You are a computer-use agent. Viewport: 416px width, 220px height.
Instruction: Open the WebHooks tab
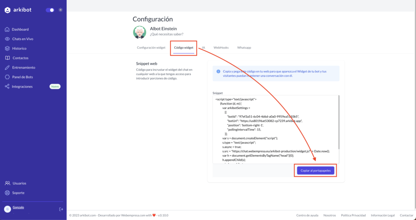tap(221, 48)
